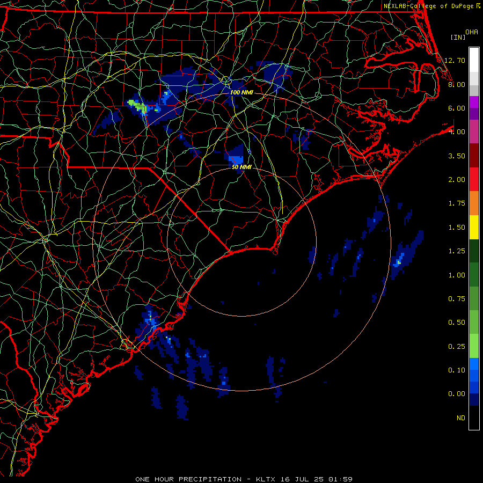Image resolution: width=483 pixels, height=483 pixels.
Task: Pick the bright magenta legend swatch
Action: (474, 103)
